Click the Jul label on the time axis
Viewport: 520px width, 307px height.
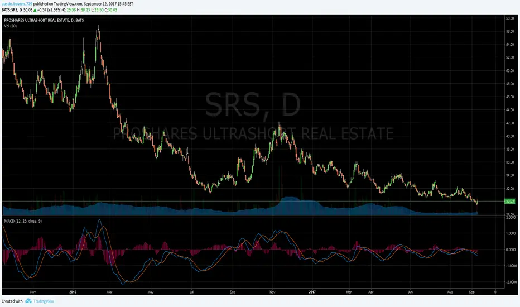192,292
